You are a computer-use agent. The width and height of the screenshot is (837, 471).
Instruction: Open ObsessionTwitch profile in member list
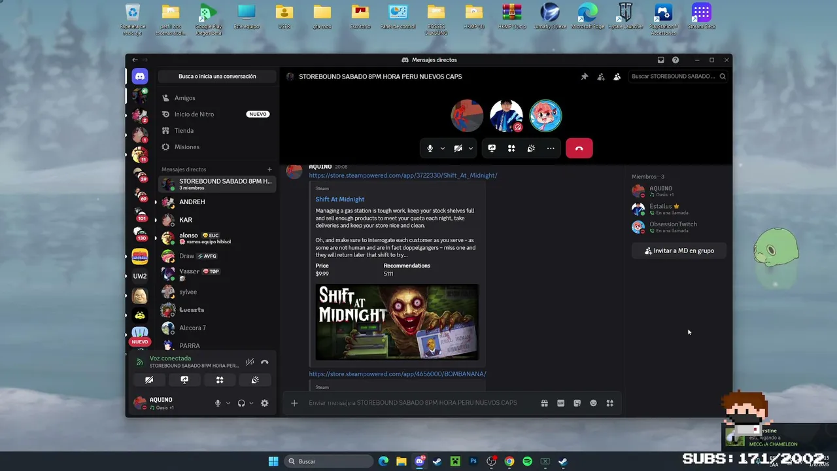(x=679, y=227)
